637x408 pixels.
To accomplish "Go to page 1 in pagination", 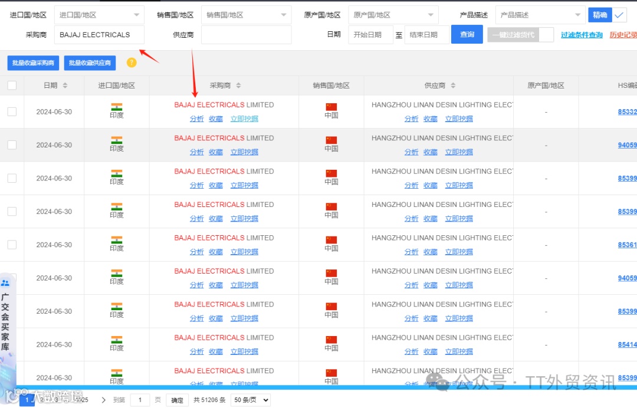I will pos(27,400).
